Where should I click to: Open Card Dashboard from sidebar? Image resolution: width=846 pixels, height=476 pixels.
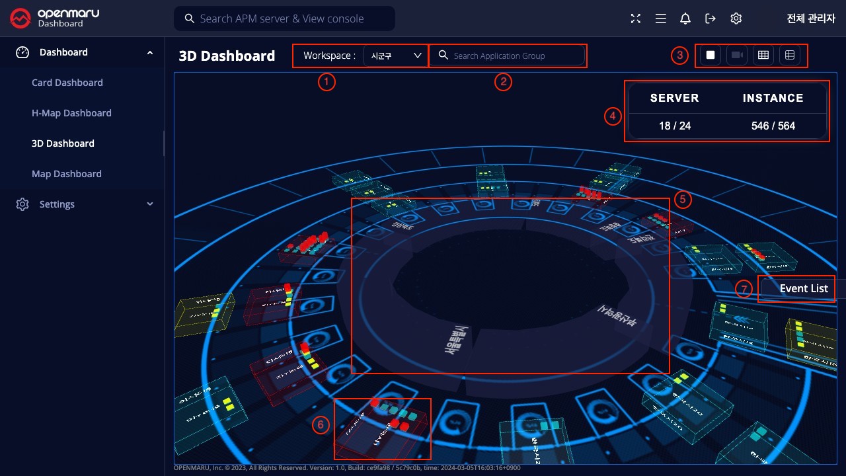point(67,83)
